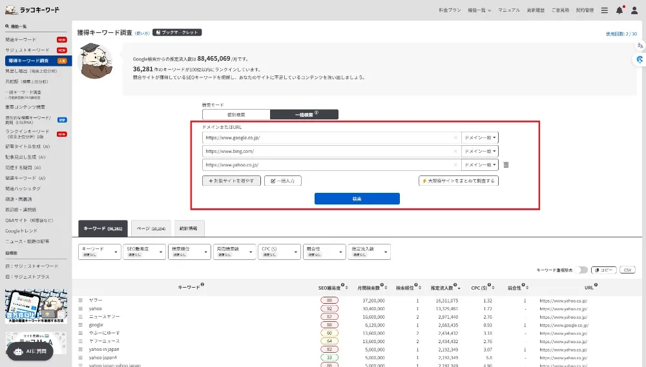Switch to 統計情報 tab
The width and height of the screenshot is (646, 367).
(x=189, y=228)
